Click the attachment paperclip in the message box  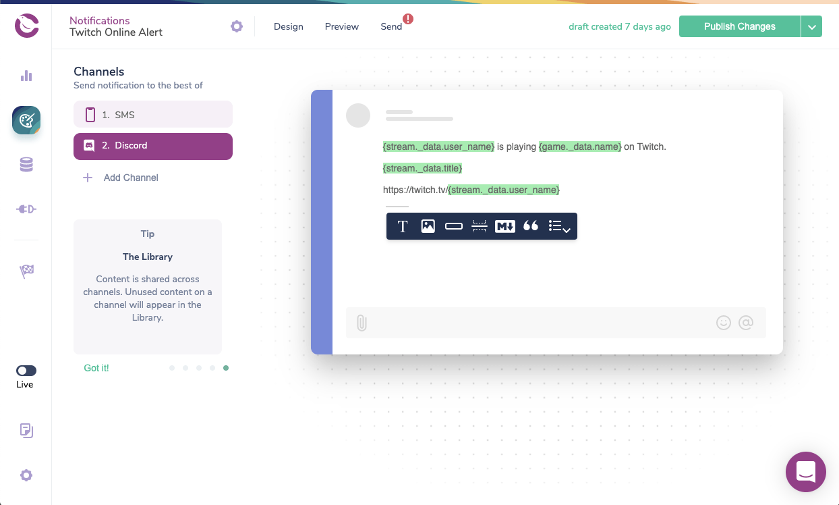[x=361, y=323]
